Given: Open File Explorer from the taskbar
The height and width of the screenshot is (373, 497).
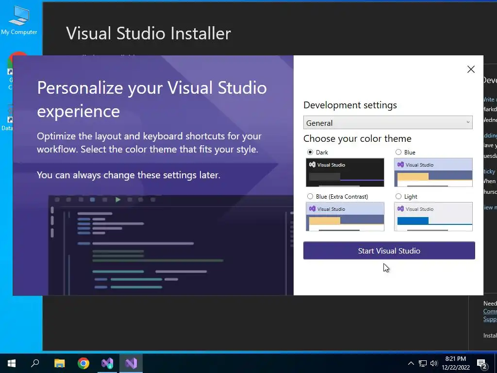Looking at the screenshot, I should tap(59, 363).
